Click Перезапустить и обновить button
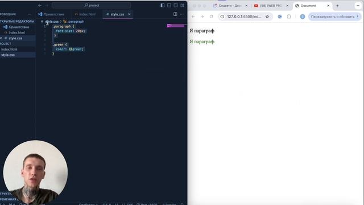The width and height of the screenshot is (364, 205). pyautogui.click(x=333, y=17)
